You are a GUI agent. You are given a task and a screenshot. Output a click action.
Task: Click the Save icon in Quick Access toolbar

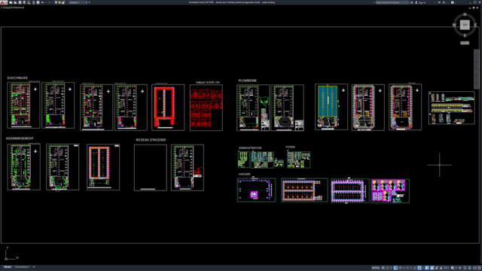coord(20,2)
